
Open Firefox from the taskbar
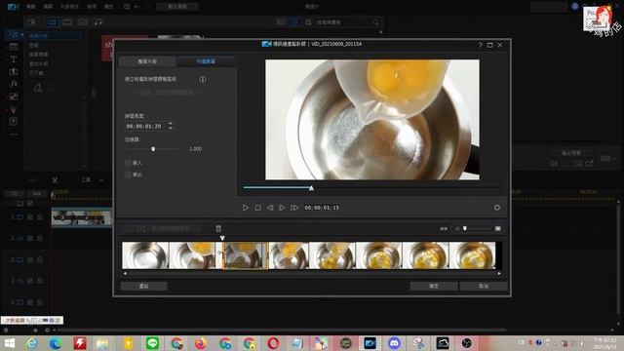[x=201, y=343]
